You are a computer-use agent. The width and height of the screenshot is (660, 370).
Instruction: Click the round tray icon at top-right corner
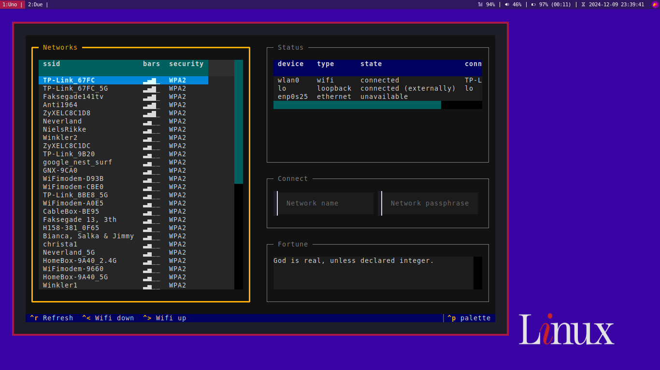[655, 4]
